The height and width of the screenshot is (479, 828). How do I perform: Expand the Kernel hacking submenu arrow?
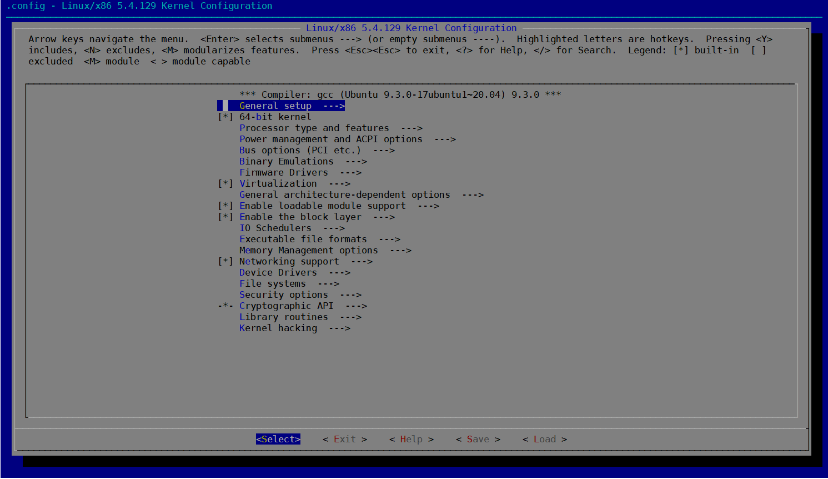coord(339,328)
